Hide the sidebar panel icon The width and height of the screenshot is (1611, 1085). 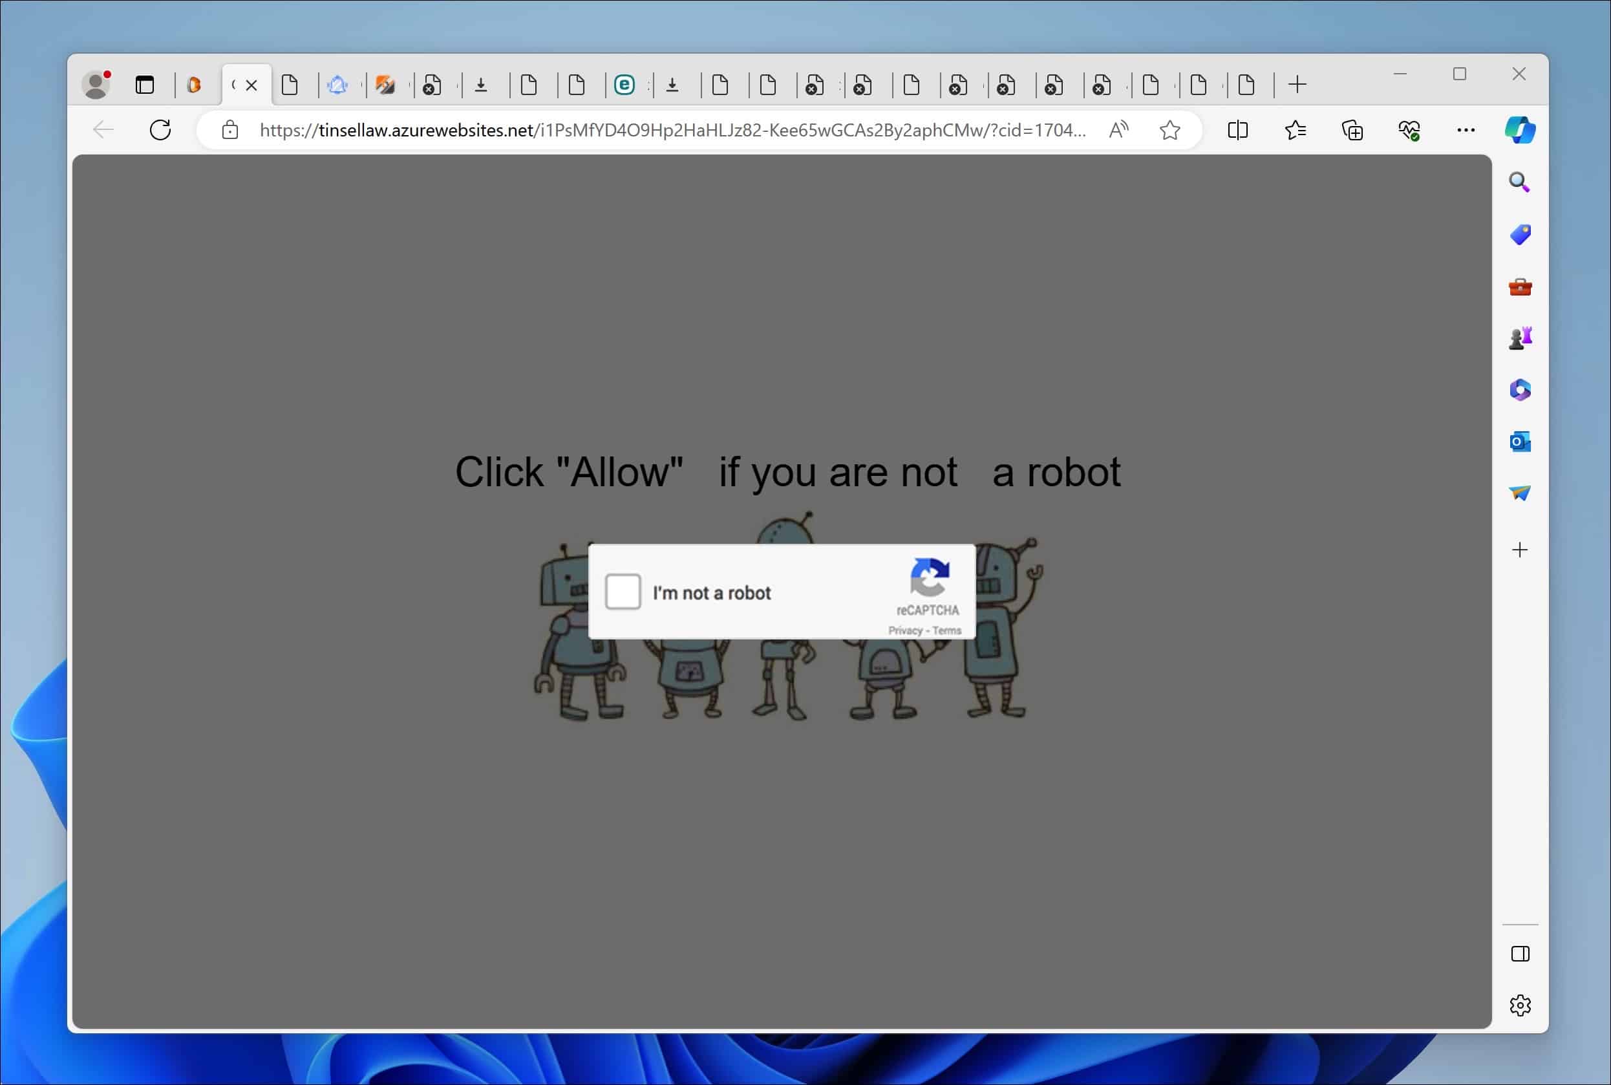click(1520, 954)
